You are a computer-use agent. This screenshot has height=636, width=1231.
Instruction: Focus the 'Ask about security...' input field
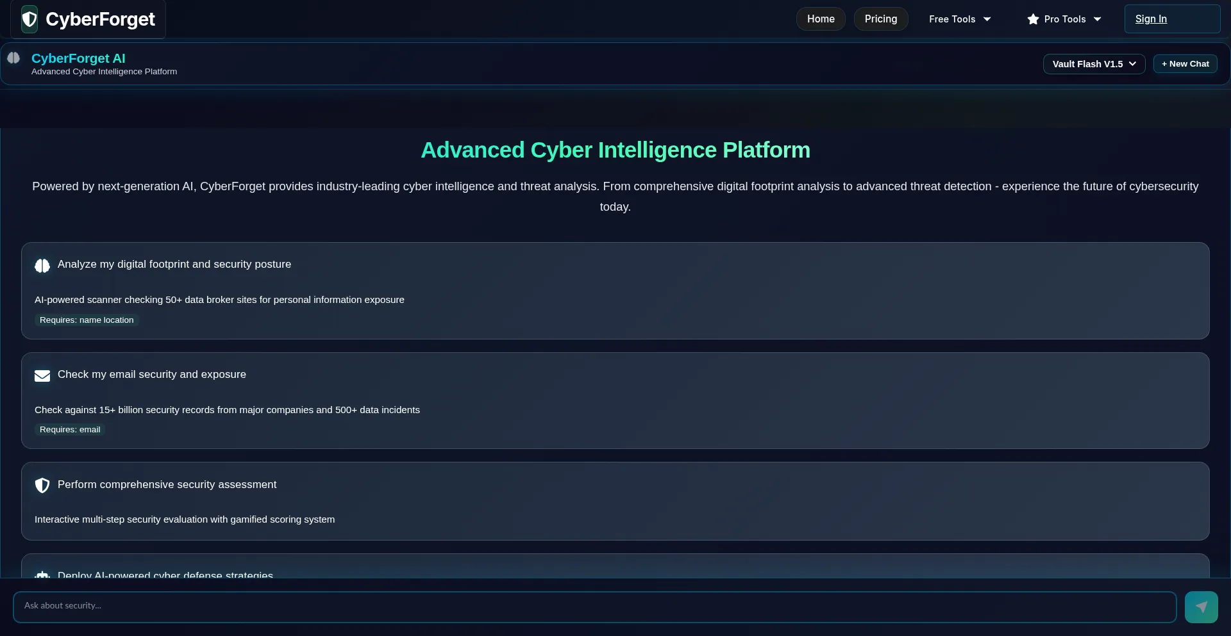click(594, 606)
